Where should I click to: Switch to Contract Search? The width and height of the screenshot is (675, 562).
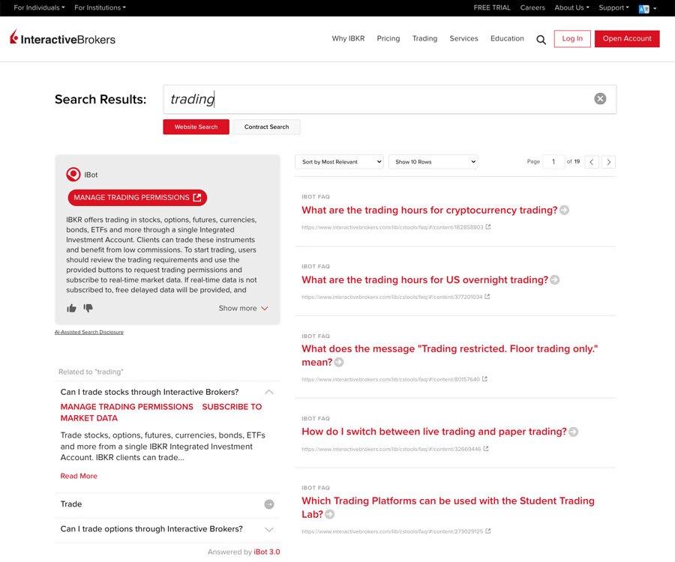(266, 127)
